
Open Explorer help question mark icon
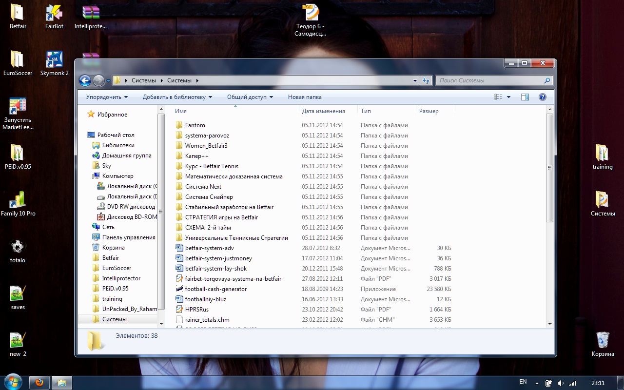click(x=542, y=97)
